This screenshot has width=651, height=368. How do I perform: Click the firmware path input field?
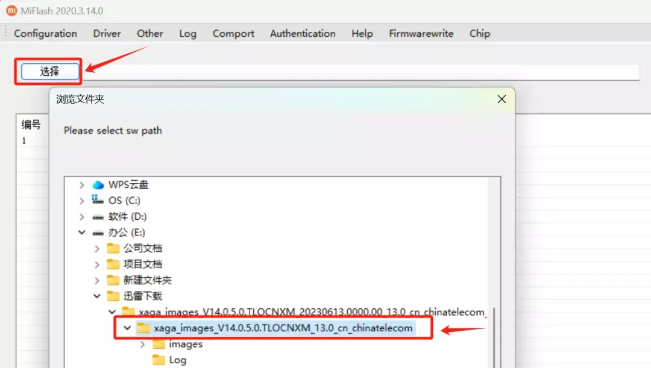click(361, 72)
